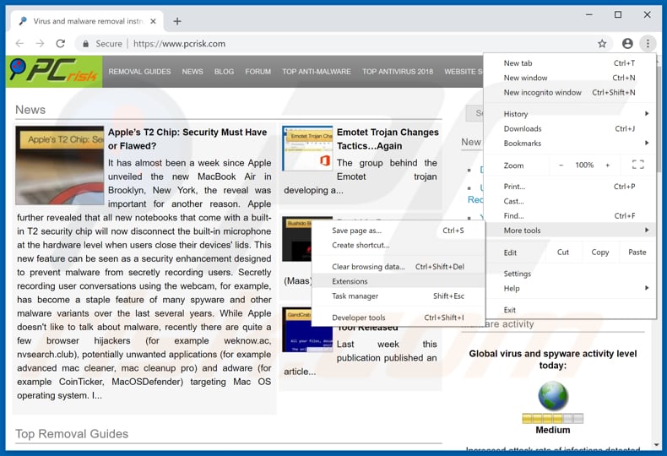Click the browser back arrow
Image resolution: width=667 pixels, height=456 pixels.
click(x=19, y=44)
